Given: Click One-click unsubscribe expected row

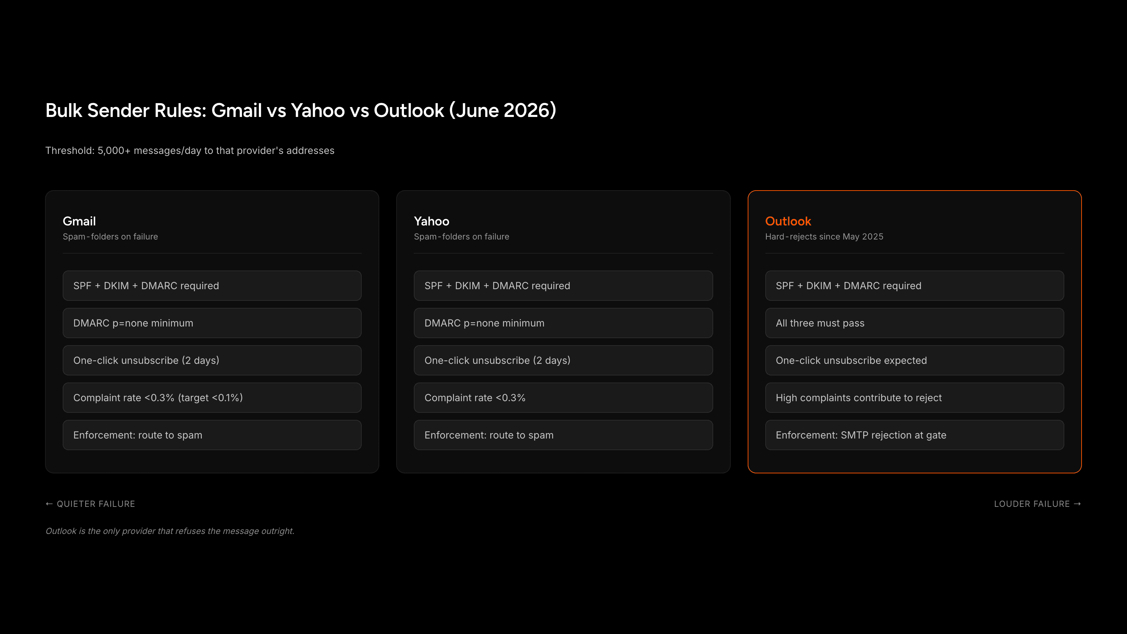Looking at the screenshot, I should pos(915,361).
